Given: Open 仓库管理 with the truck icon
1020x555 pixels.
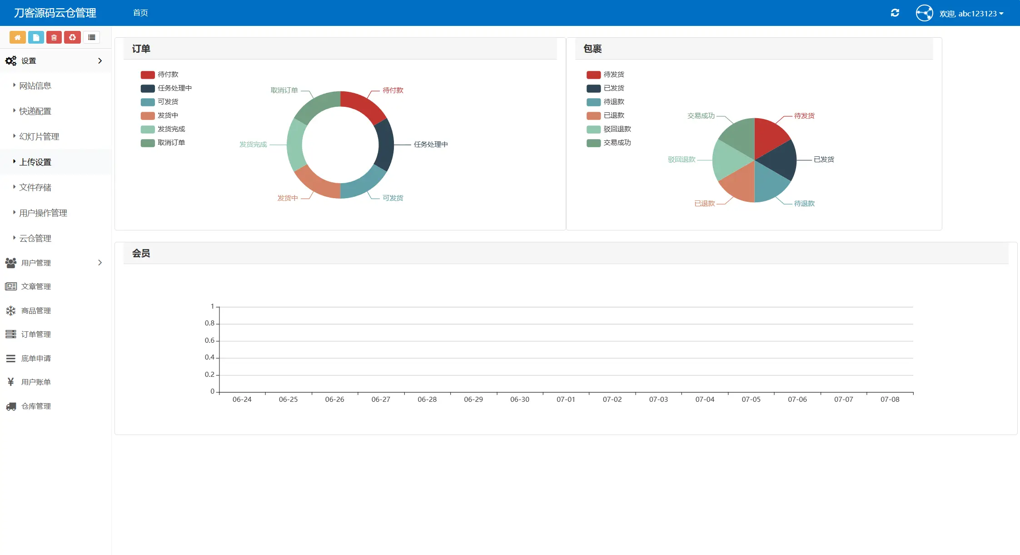Looking at the screenshot, I should coord(36,406).
